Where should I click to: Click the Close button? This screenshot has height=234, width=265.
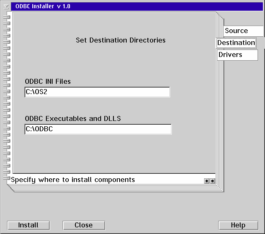pos(84,225)
